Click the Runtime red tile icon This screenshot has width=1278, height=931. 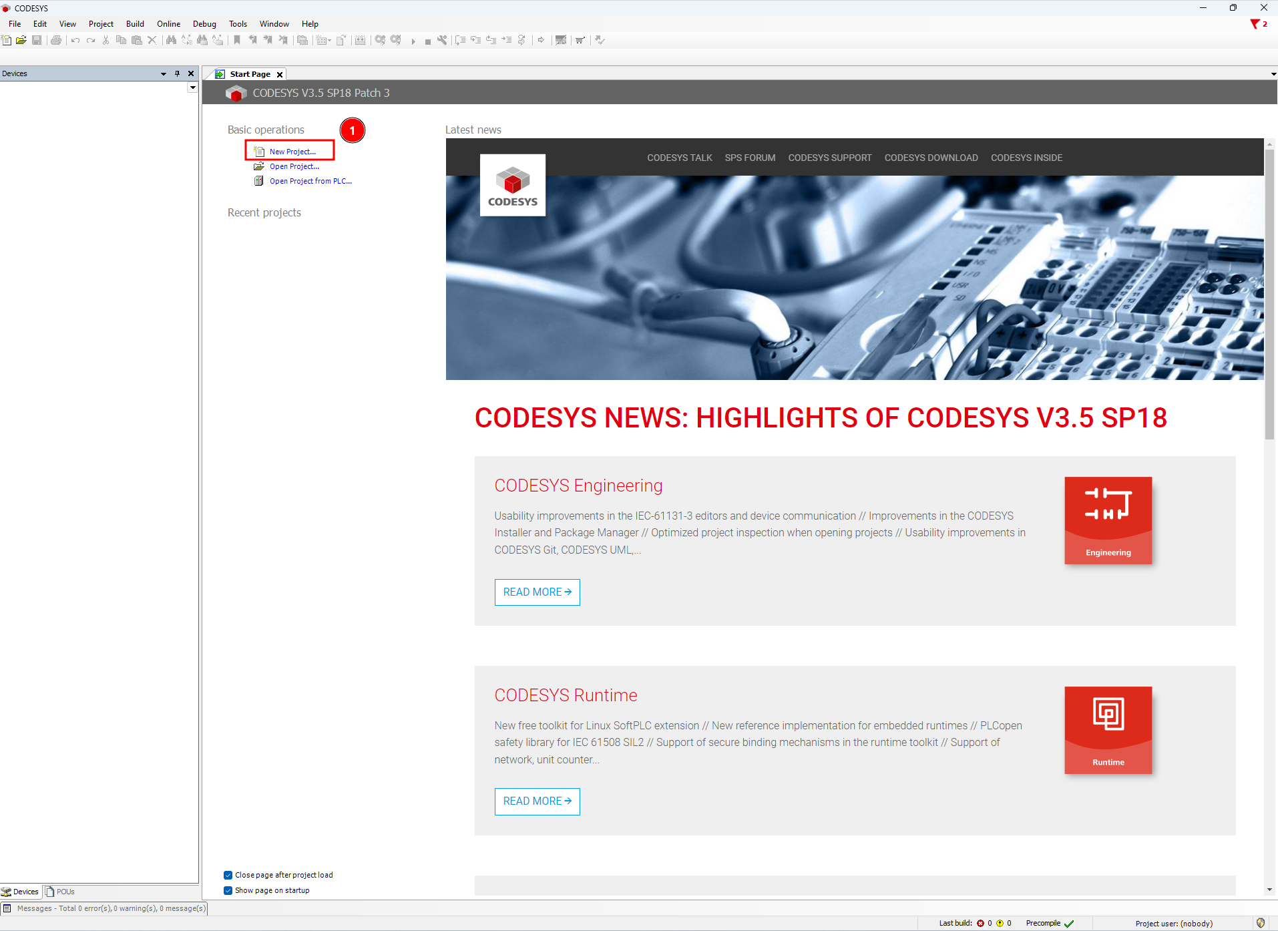coord(1108,730)
